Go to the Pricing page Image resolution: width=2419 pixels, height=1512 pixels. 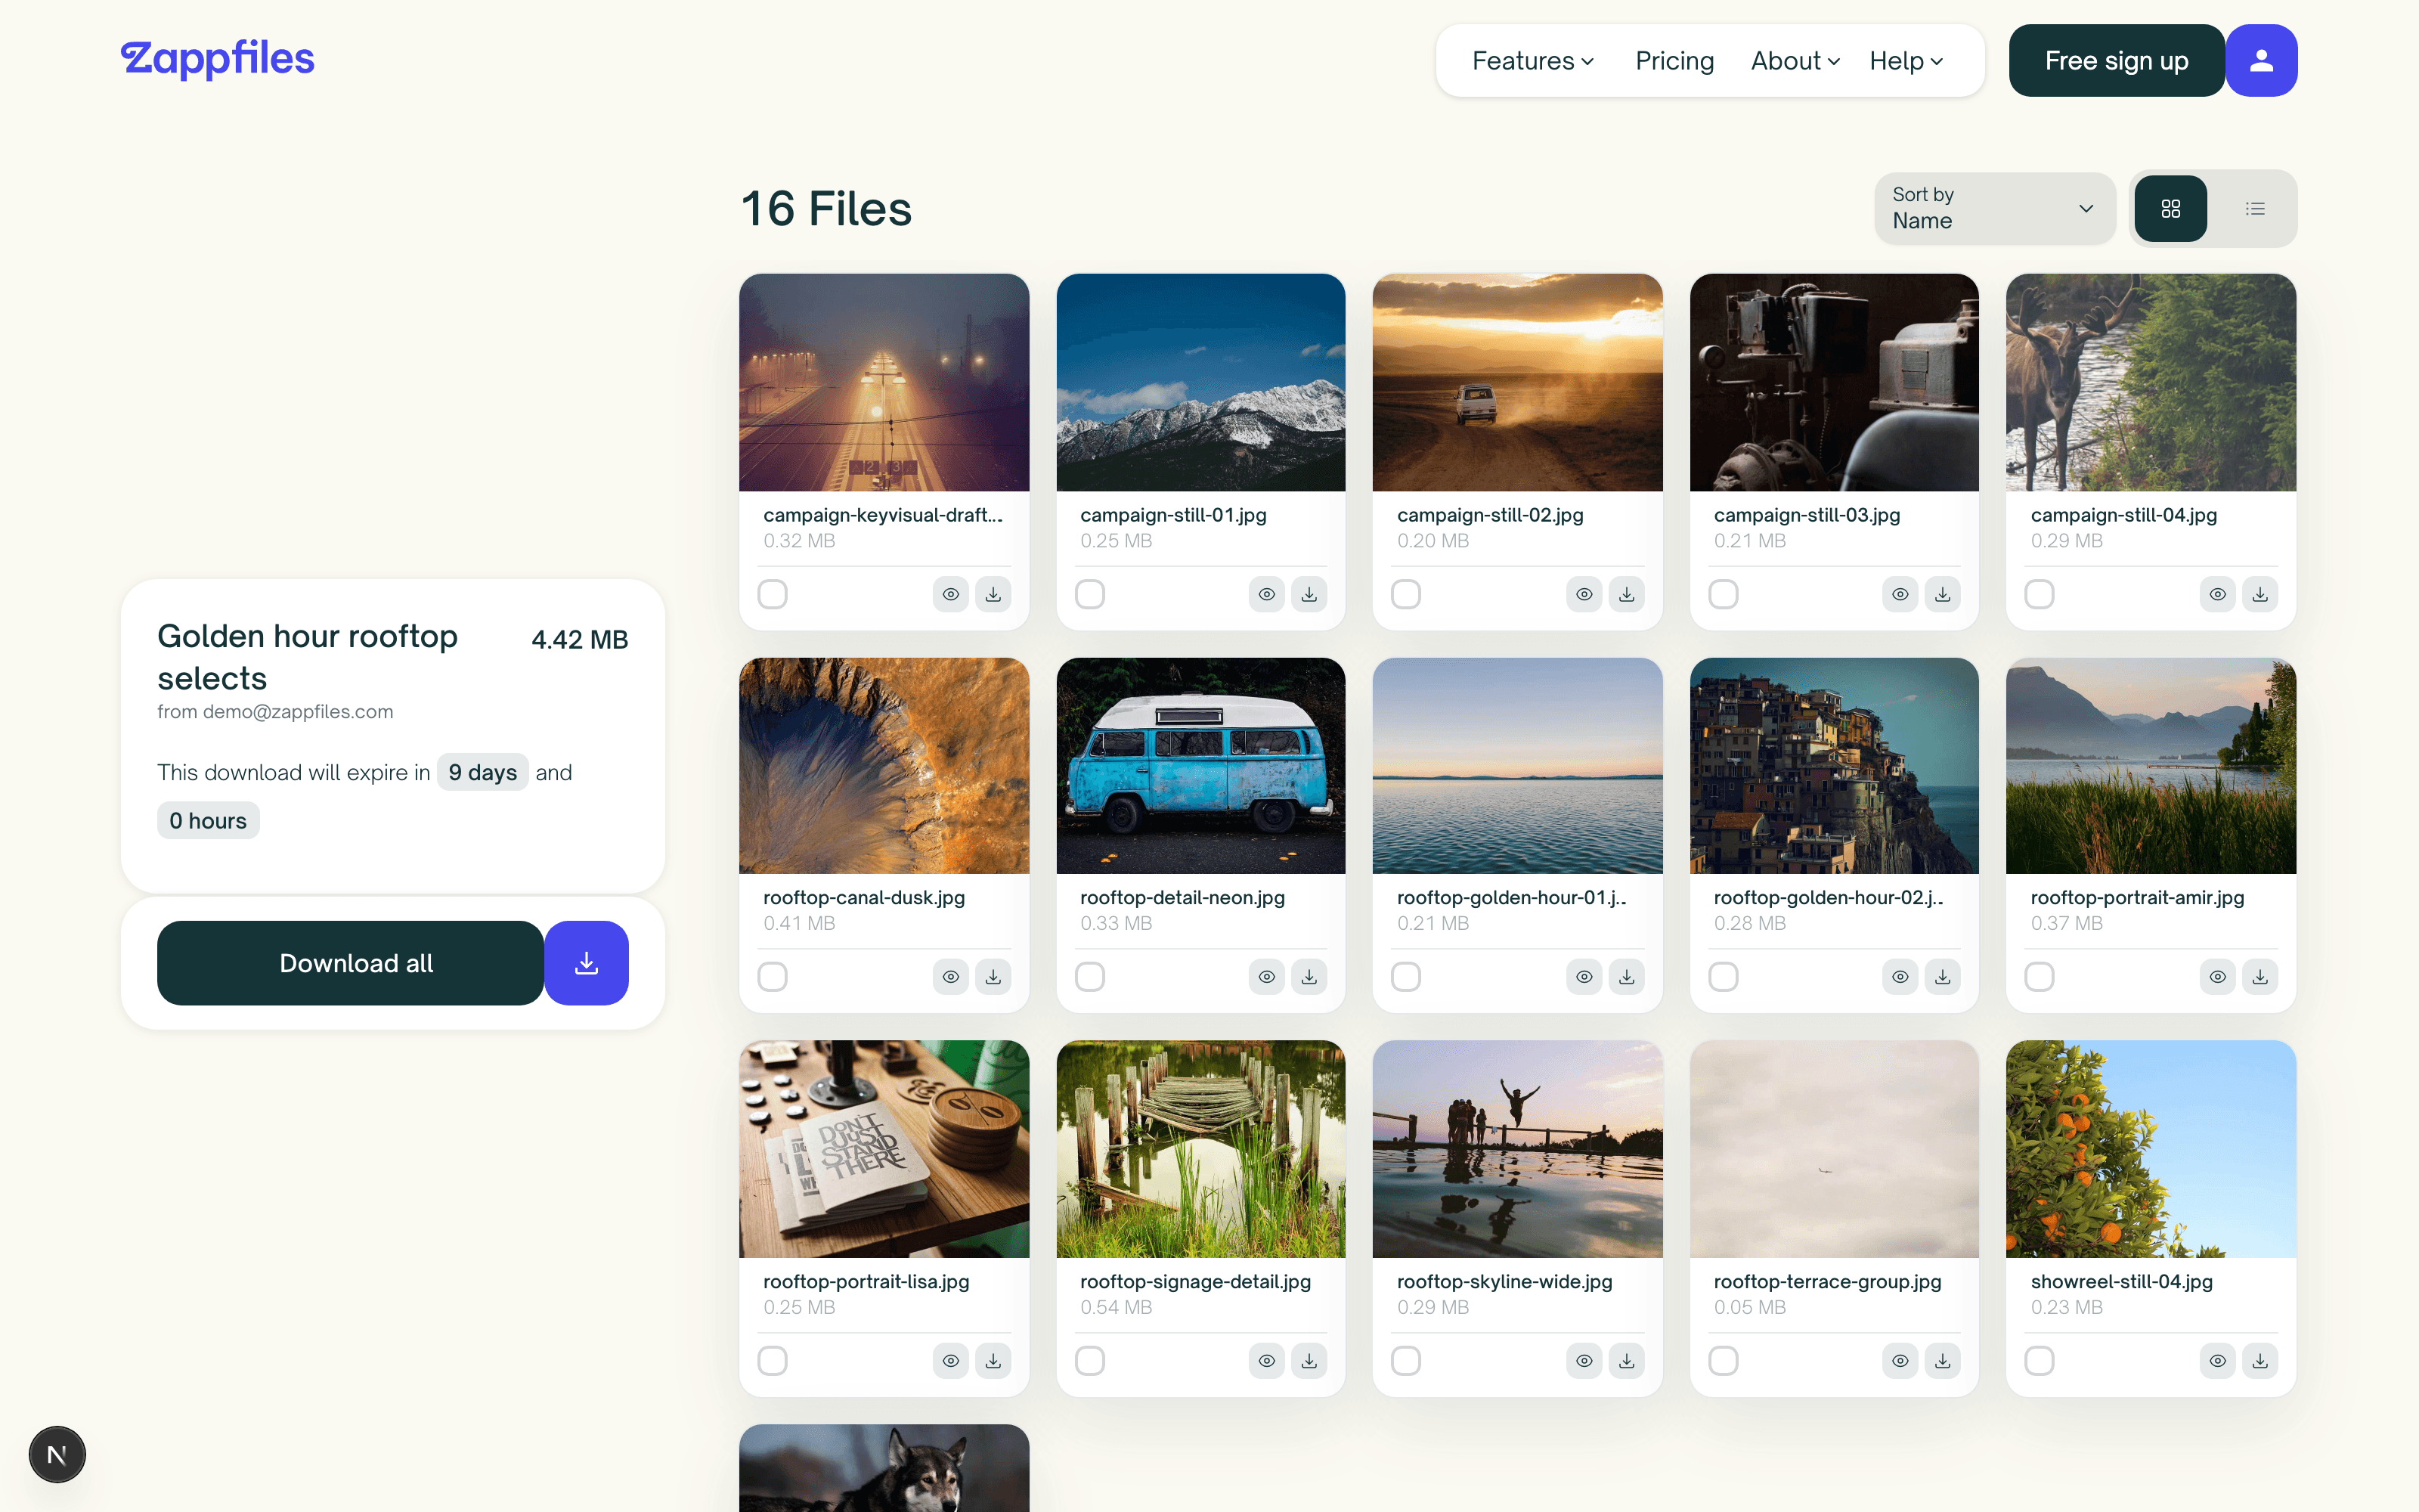point(1674,61)
